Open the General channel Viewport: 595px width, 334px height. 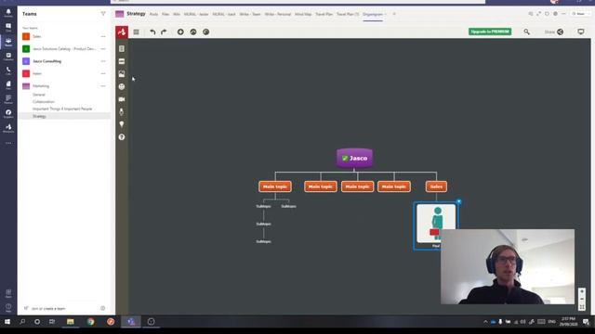pyautogui.click(x=39, y=95)
